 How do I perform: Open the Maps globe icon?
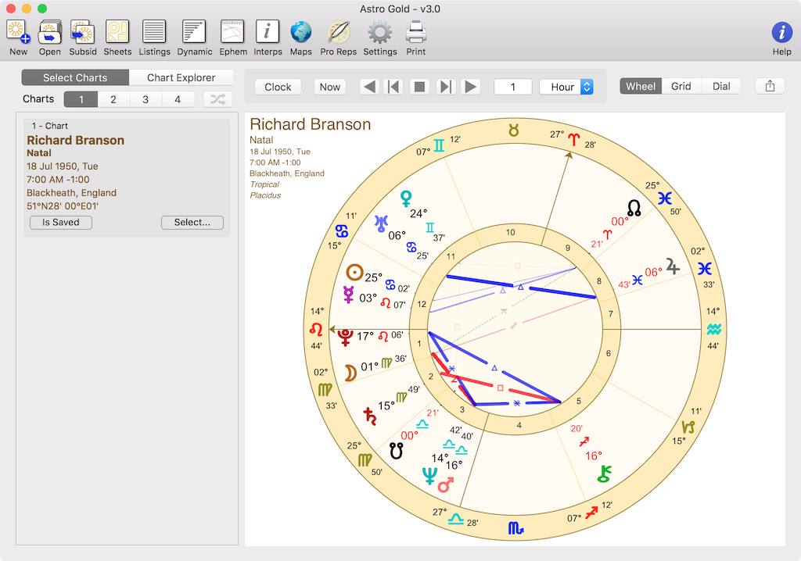[301, 32]
